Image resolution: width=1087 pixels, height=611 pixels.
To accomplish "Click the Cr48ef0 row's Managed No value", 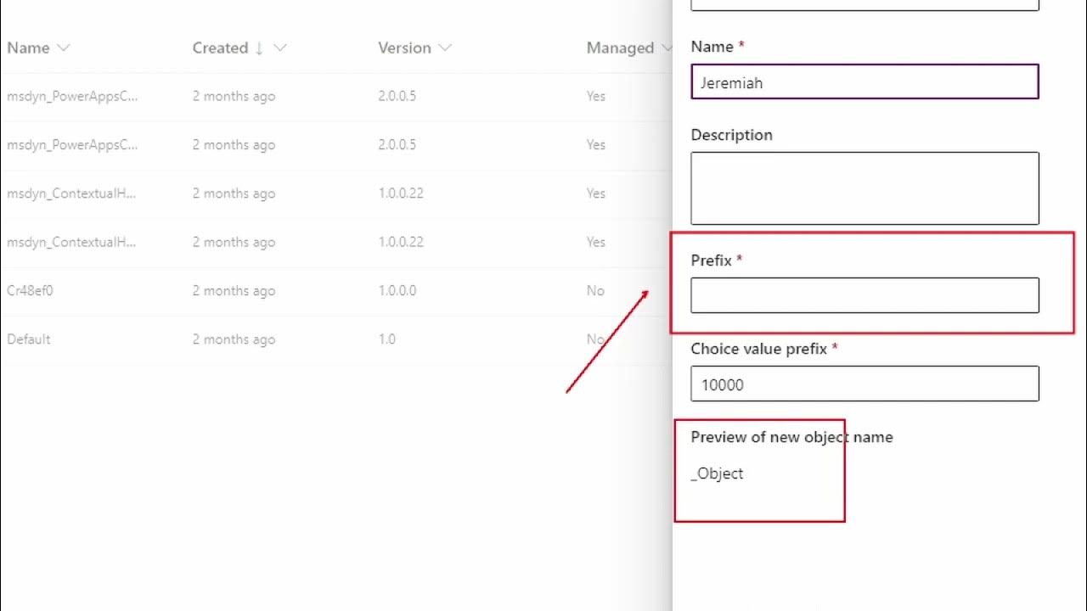I will coord(595,291).
